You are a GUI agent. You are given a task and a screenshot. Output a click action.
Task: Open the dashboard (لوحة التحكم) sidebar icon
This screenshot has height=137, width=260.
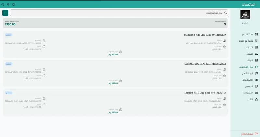tap(256, 34)
